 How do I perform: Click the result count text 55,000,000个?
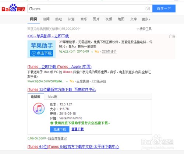[71, 29]
